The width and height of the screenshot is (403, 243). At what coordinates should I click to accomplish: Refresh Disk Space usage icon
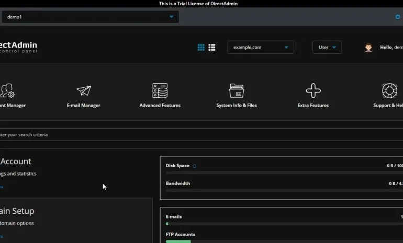coord(194,166)
